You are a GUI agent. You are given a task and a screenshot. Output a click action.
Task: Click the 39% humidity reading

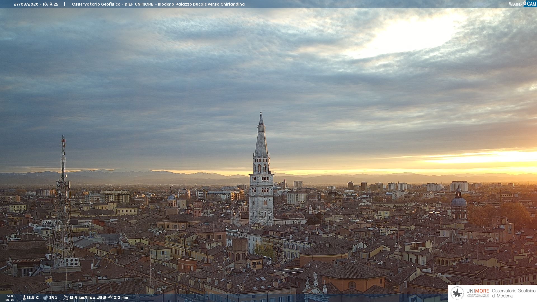coord(53,298)
